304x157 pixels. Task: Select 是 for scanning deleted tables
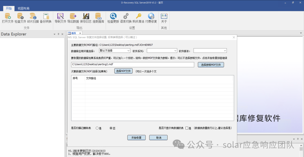point(99,128)
